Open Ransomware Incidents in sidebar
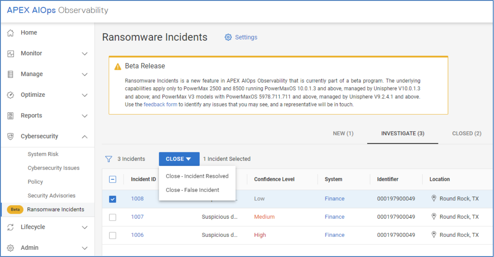The height and width of the screenshot is (257, 494). click(x=56, y=209)
